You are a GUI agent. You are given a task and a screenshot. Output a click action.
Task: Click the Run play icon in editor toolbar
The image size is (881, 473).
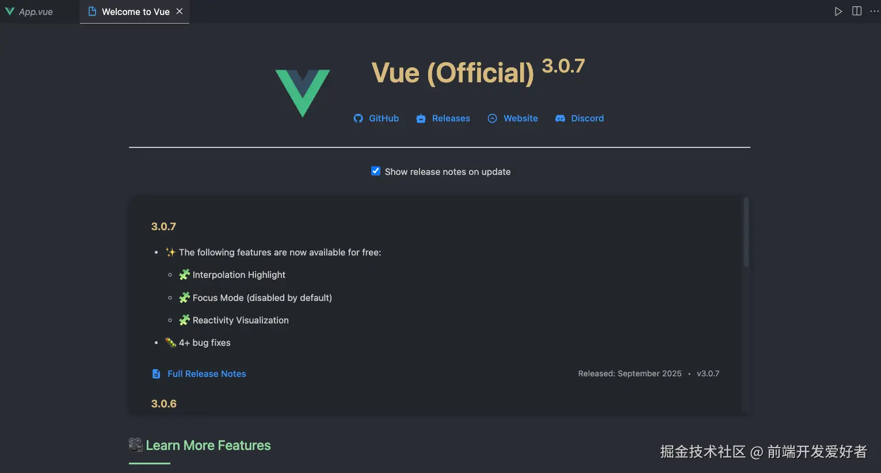(x=838, y=12)
